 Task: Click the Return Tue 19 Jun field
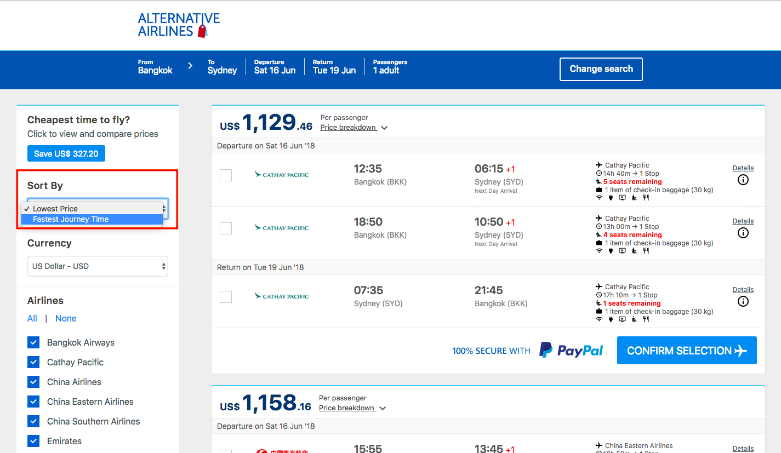click(x=334, y=67)
